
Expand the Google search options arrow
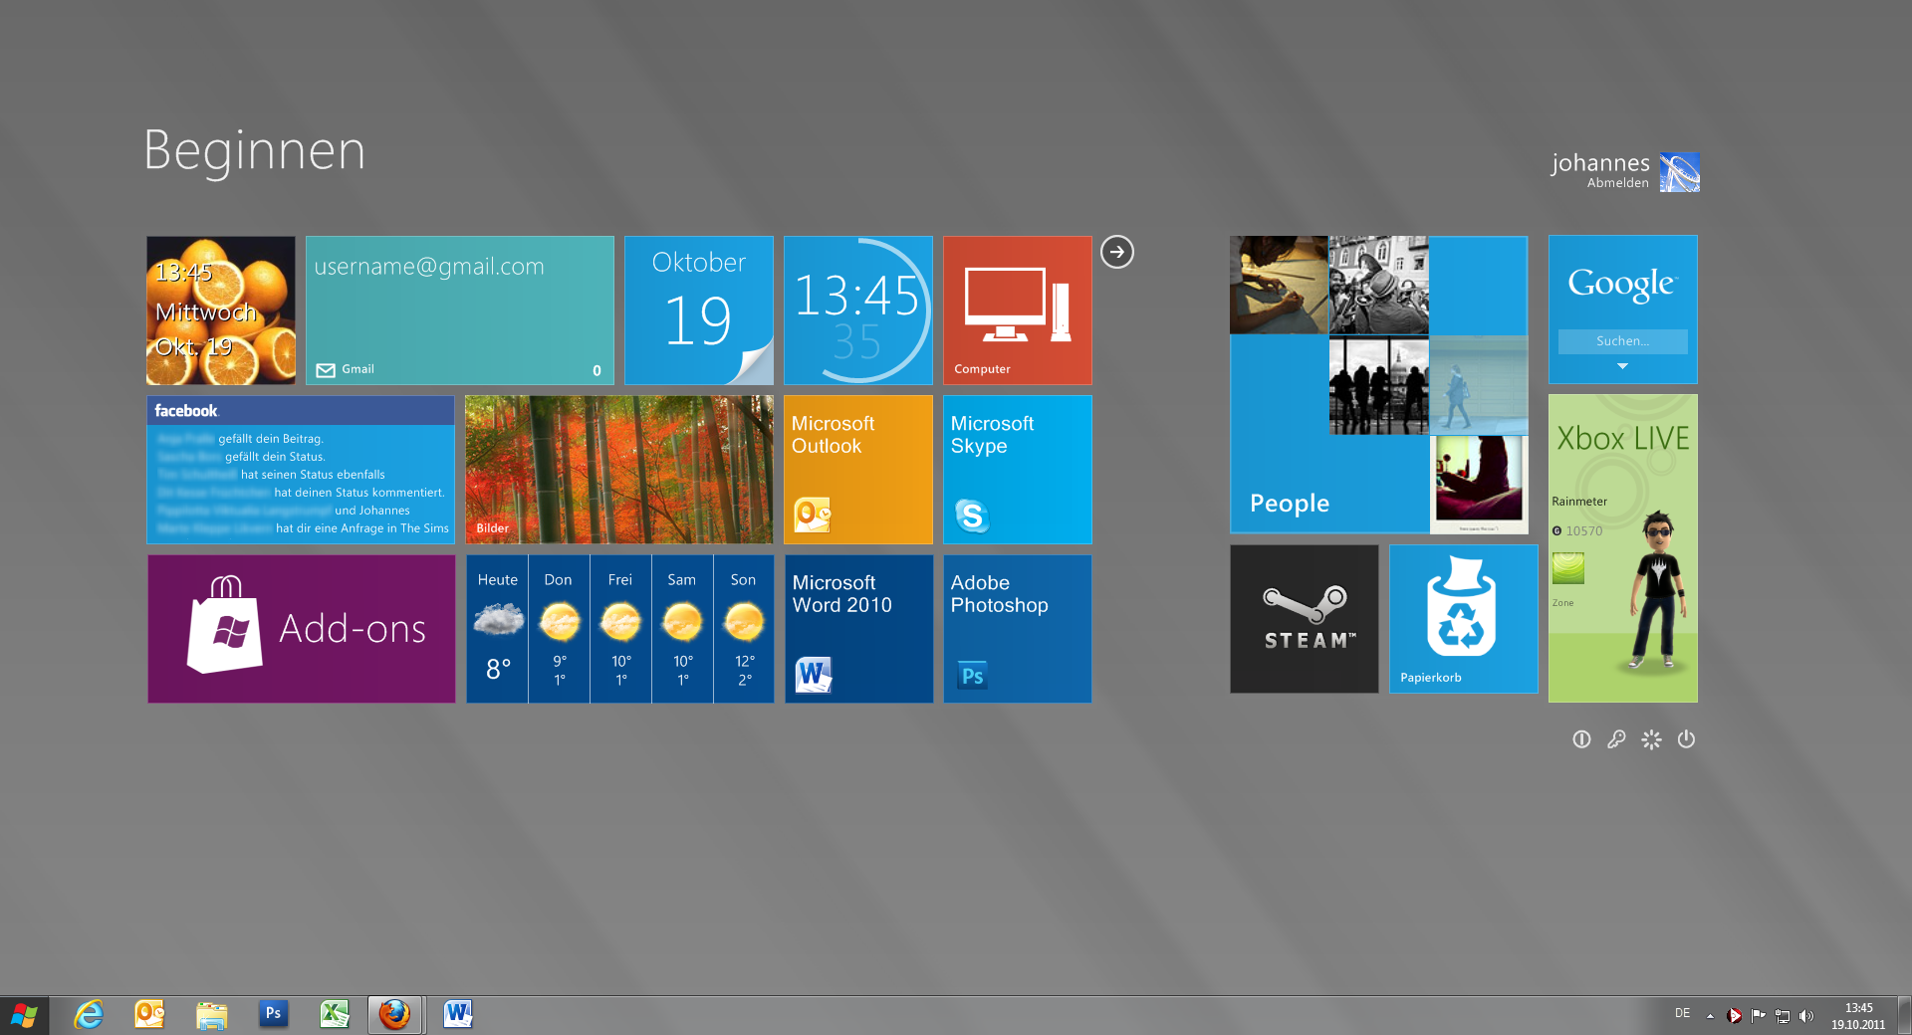(x=1622, y=366)
